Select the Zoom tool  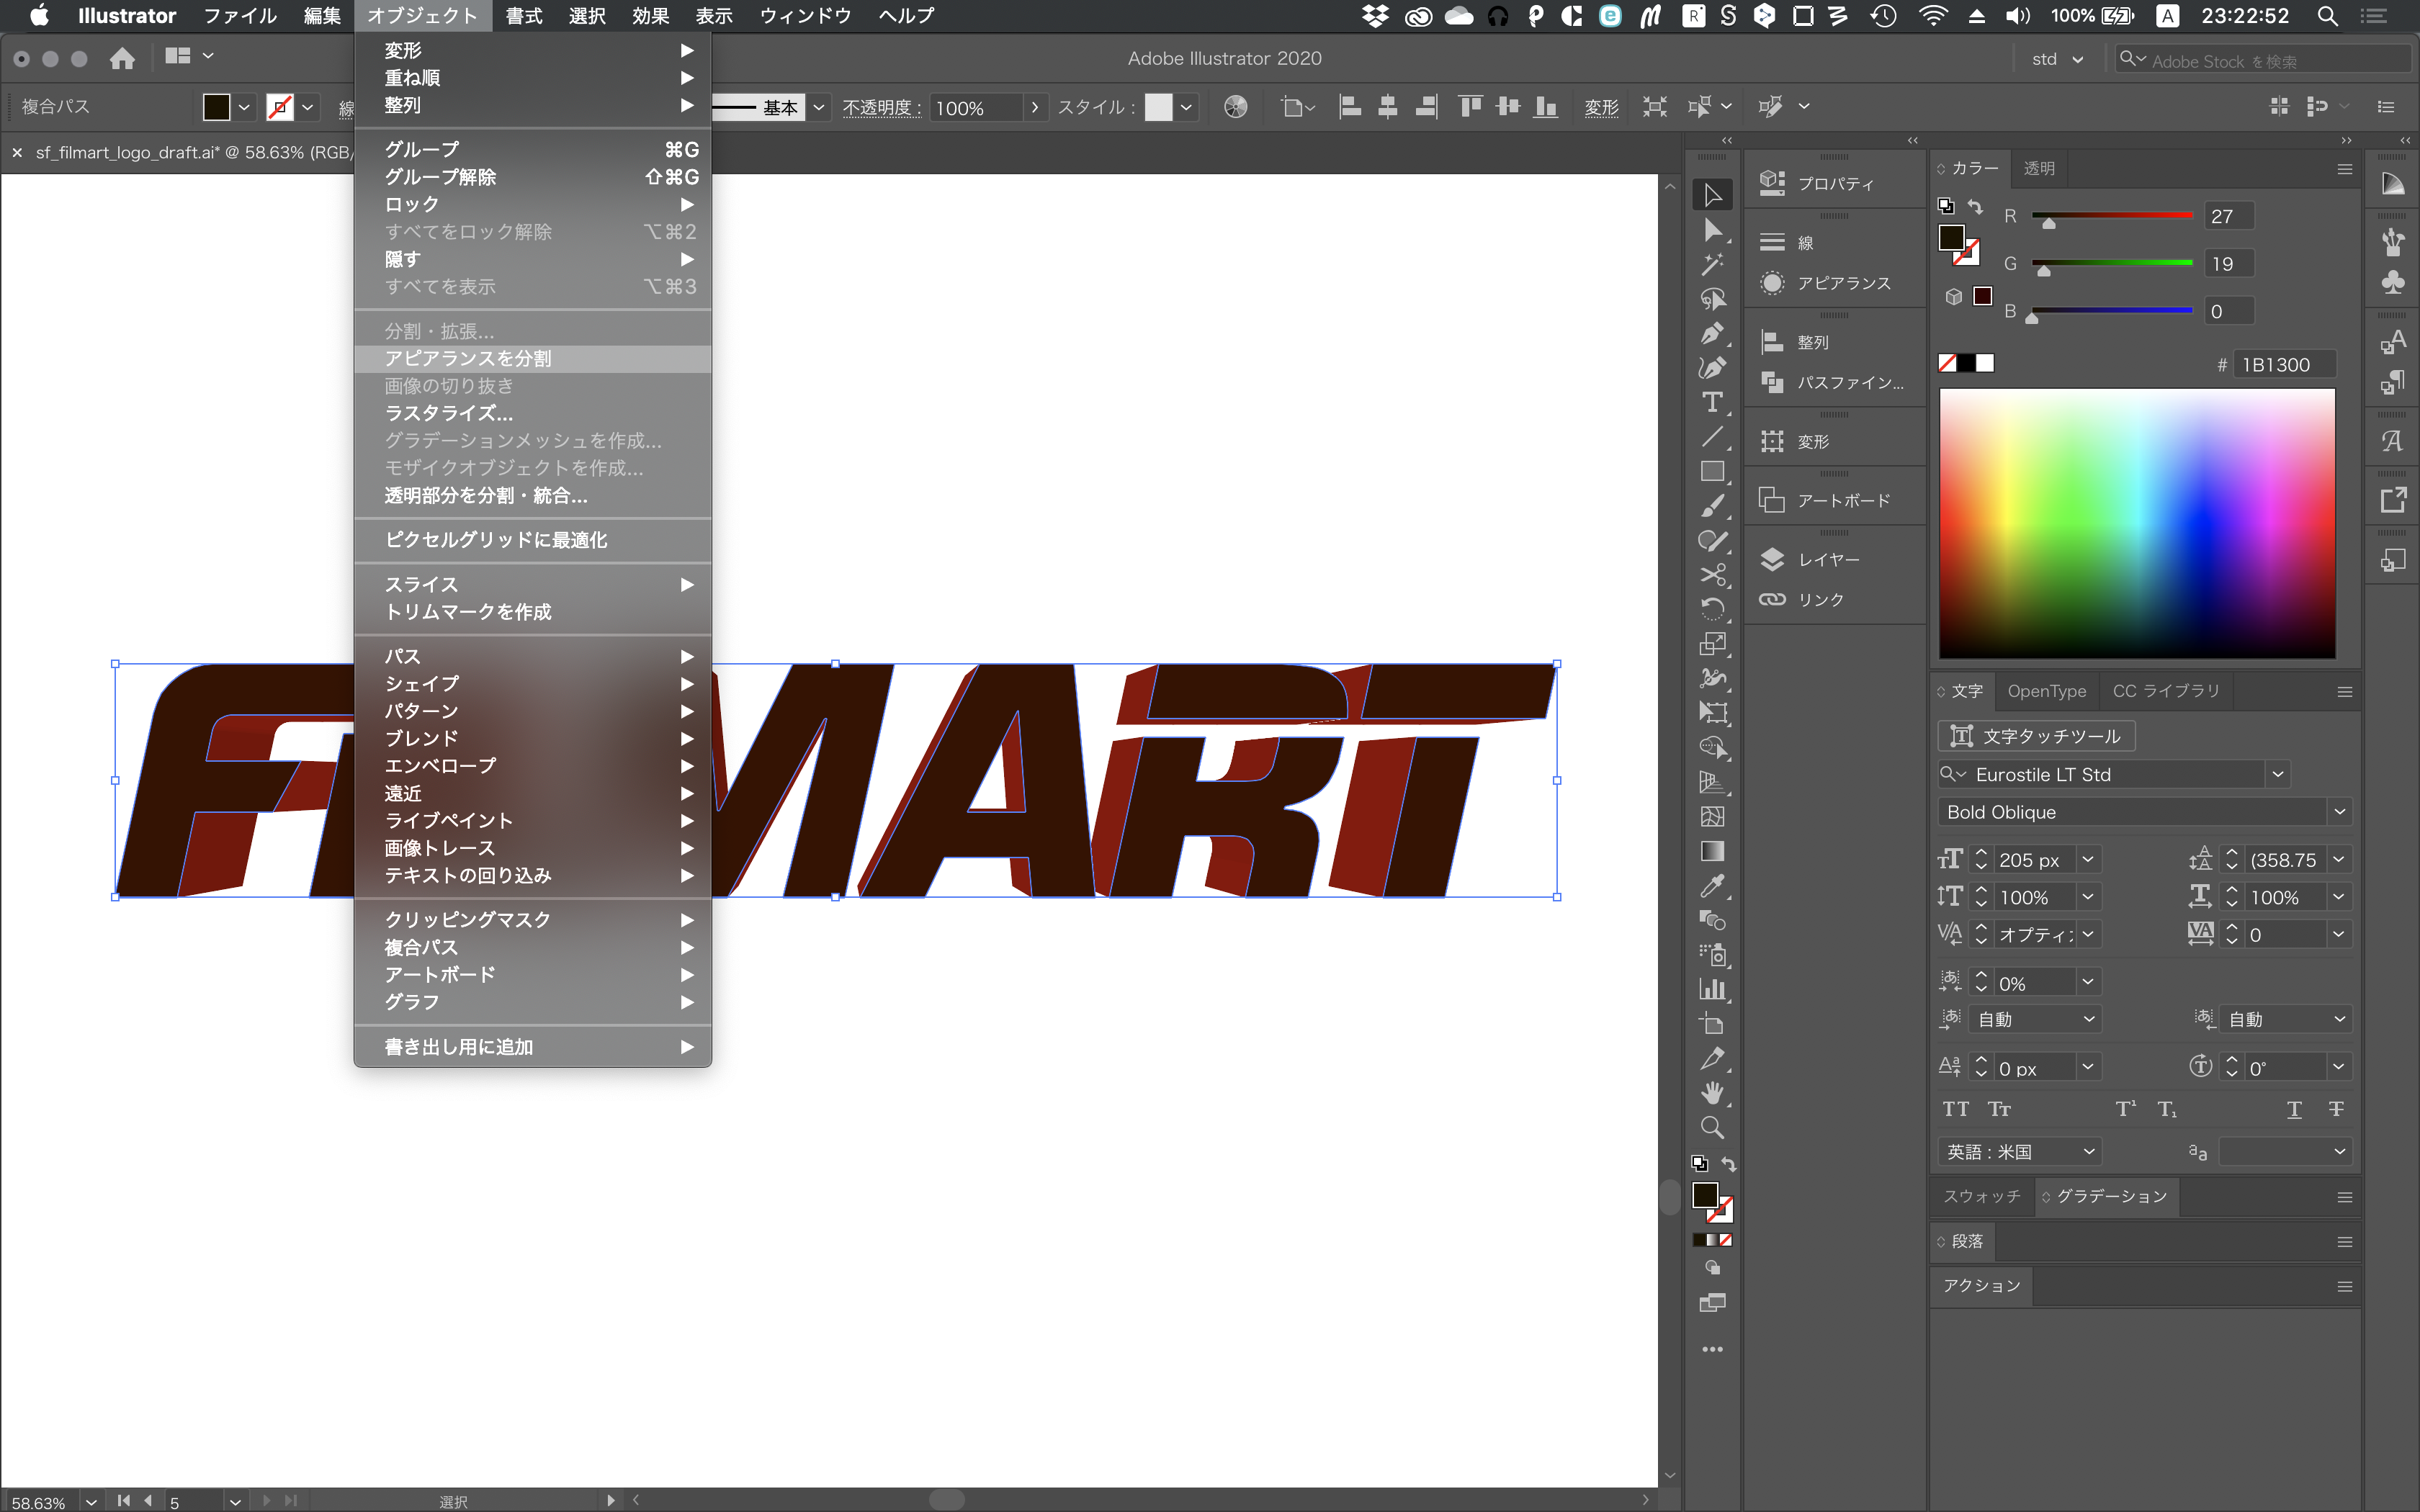click(1712, 1128)
